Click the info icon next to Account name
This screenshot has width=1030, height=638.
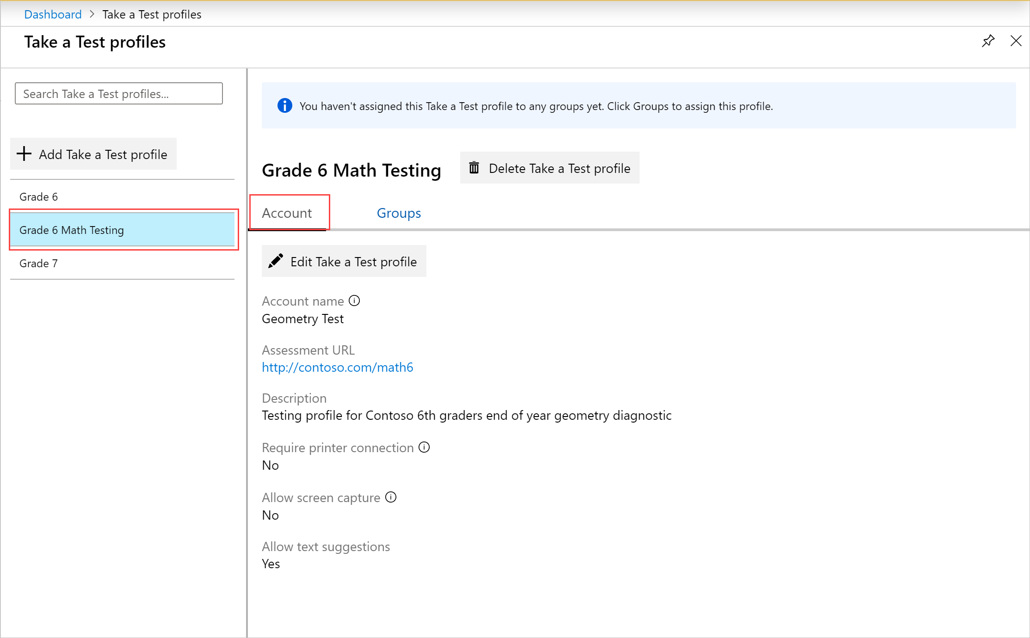click(x=353, y=301)
